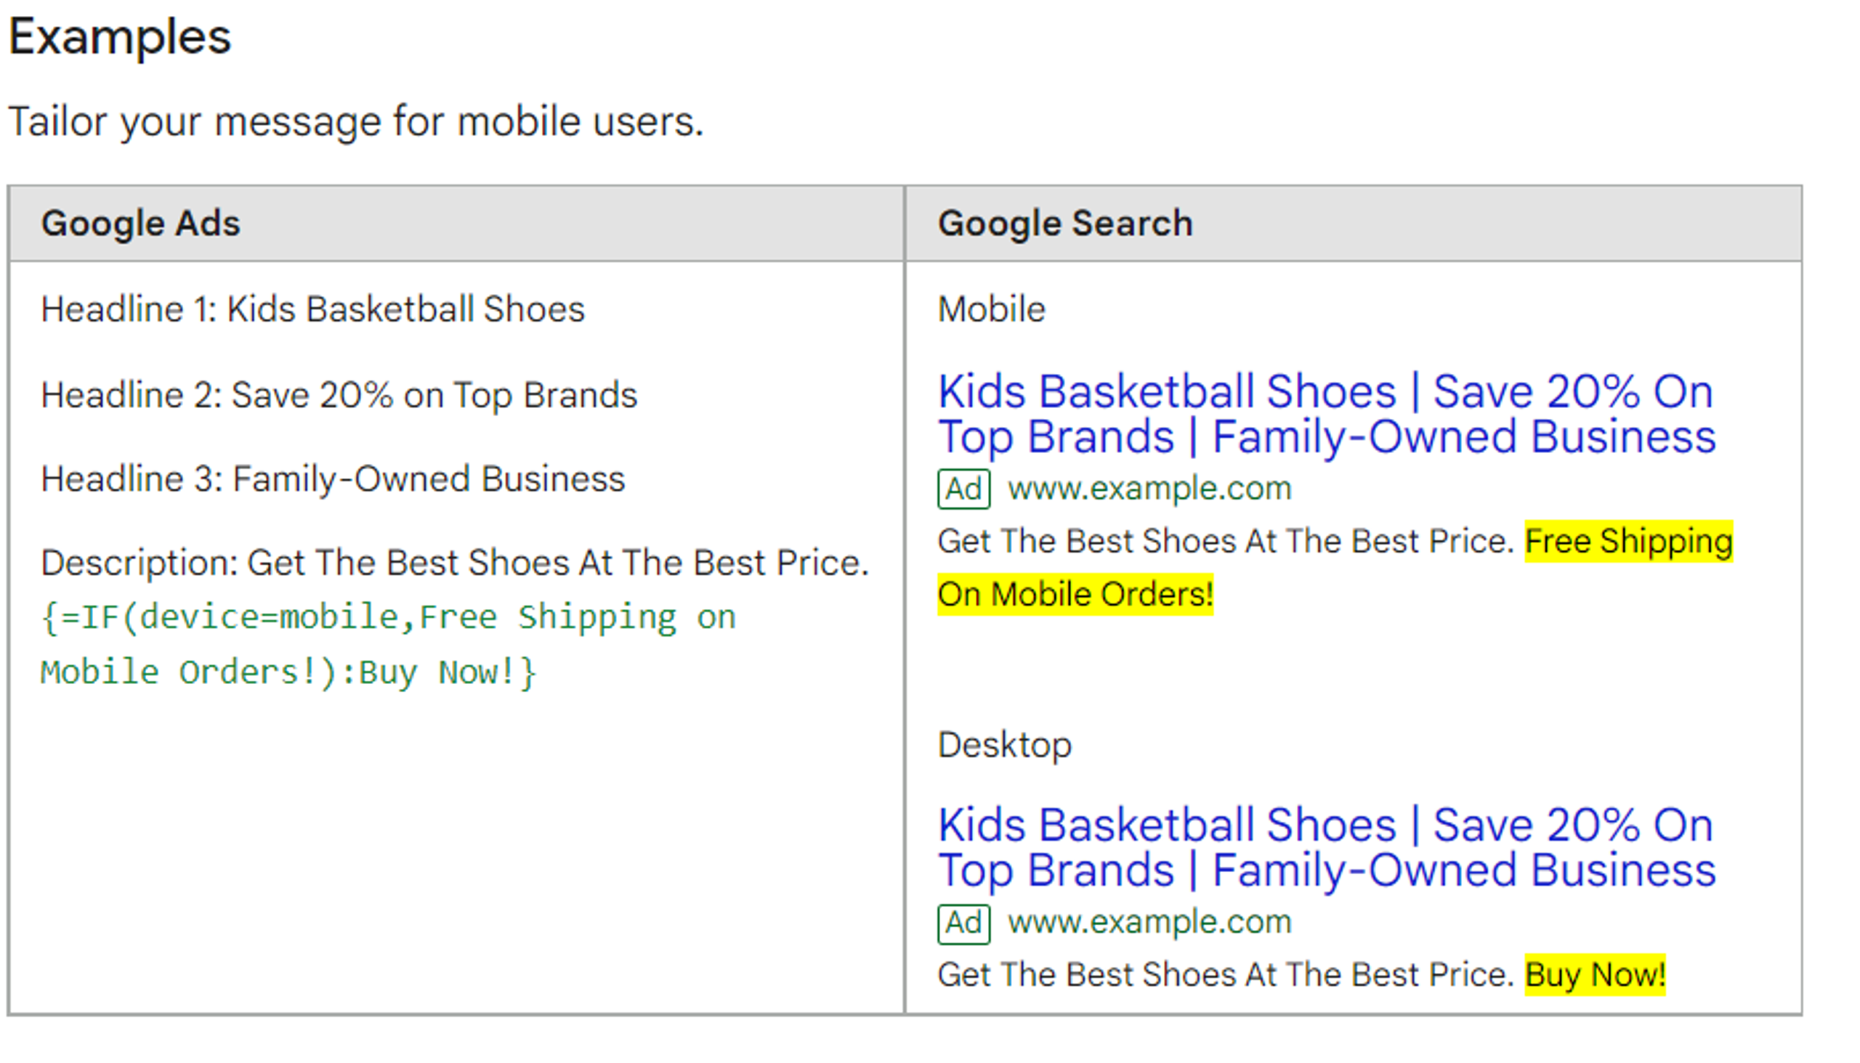The height and width of the screenshot is (1063, 1860).
Task: Click the "Google Ads" column header
Action: (140, 224)
